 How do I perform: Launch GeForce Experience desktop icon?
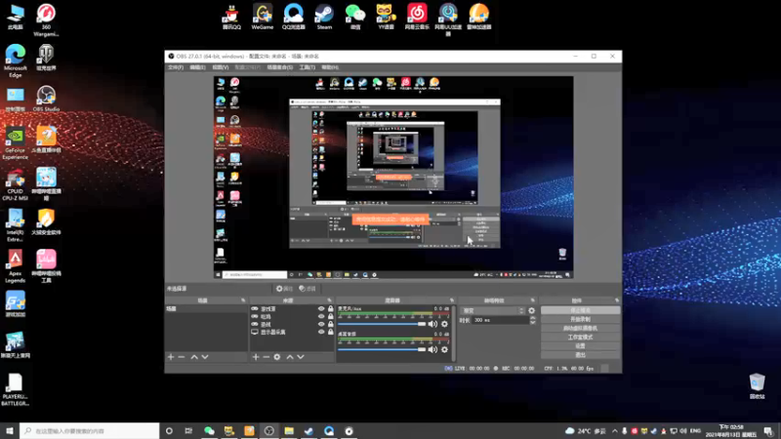coord(15,143)
